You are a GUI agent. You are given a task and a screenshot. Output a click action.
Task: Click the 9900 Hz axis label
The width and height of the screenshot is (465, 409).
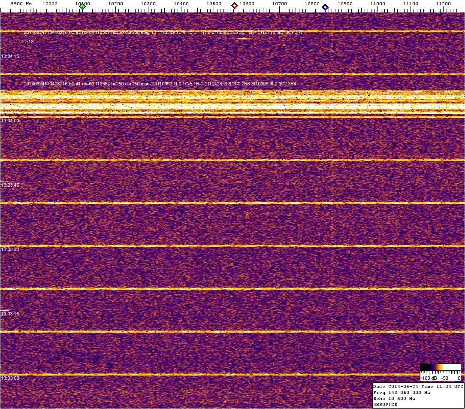[21, 3]
